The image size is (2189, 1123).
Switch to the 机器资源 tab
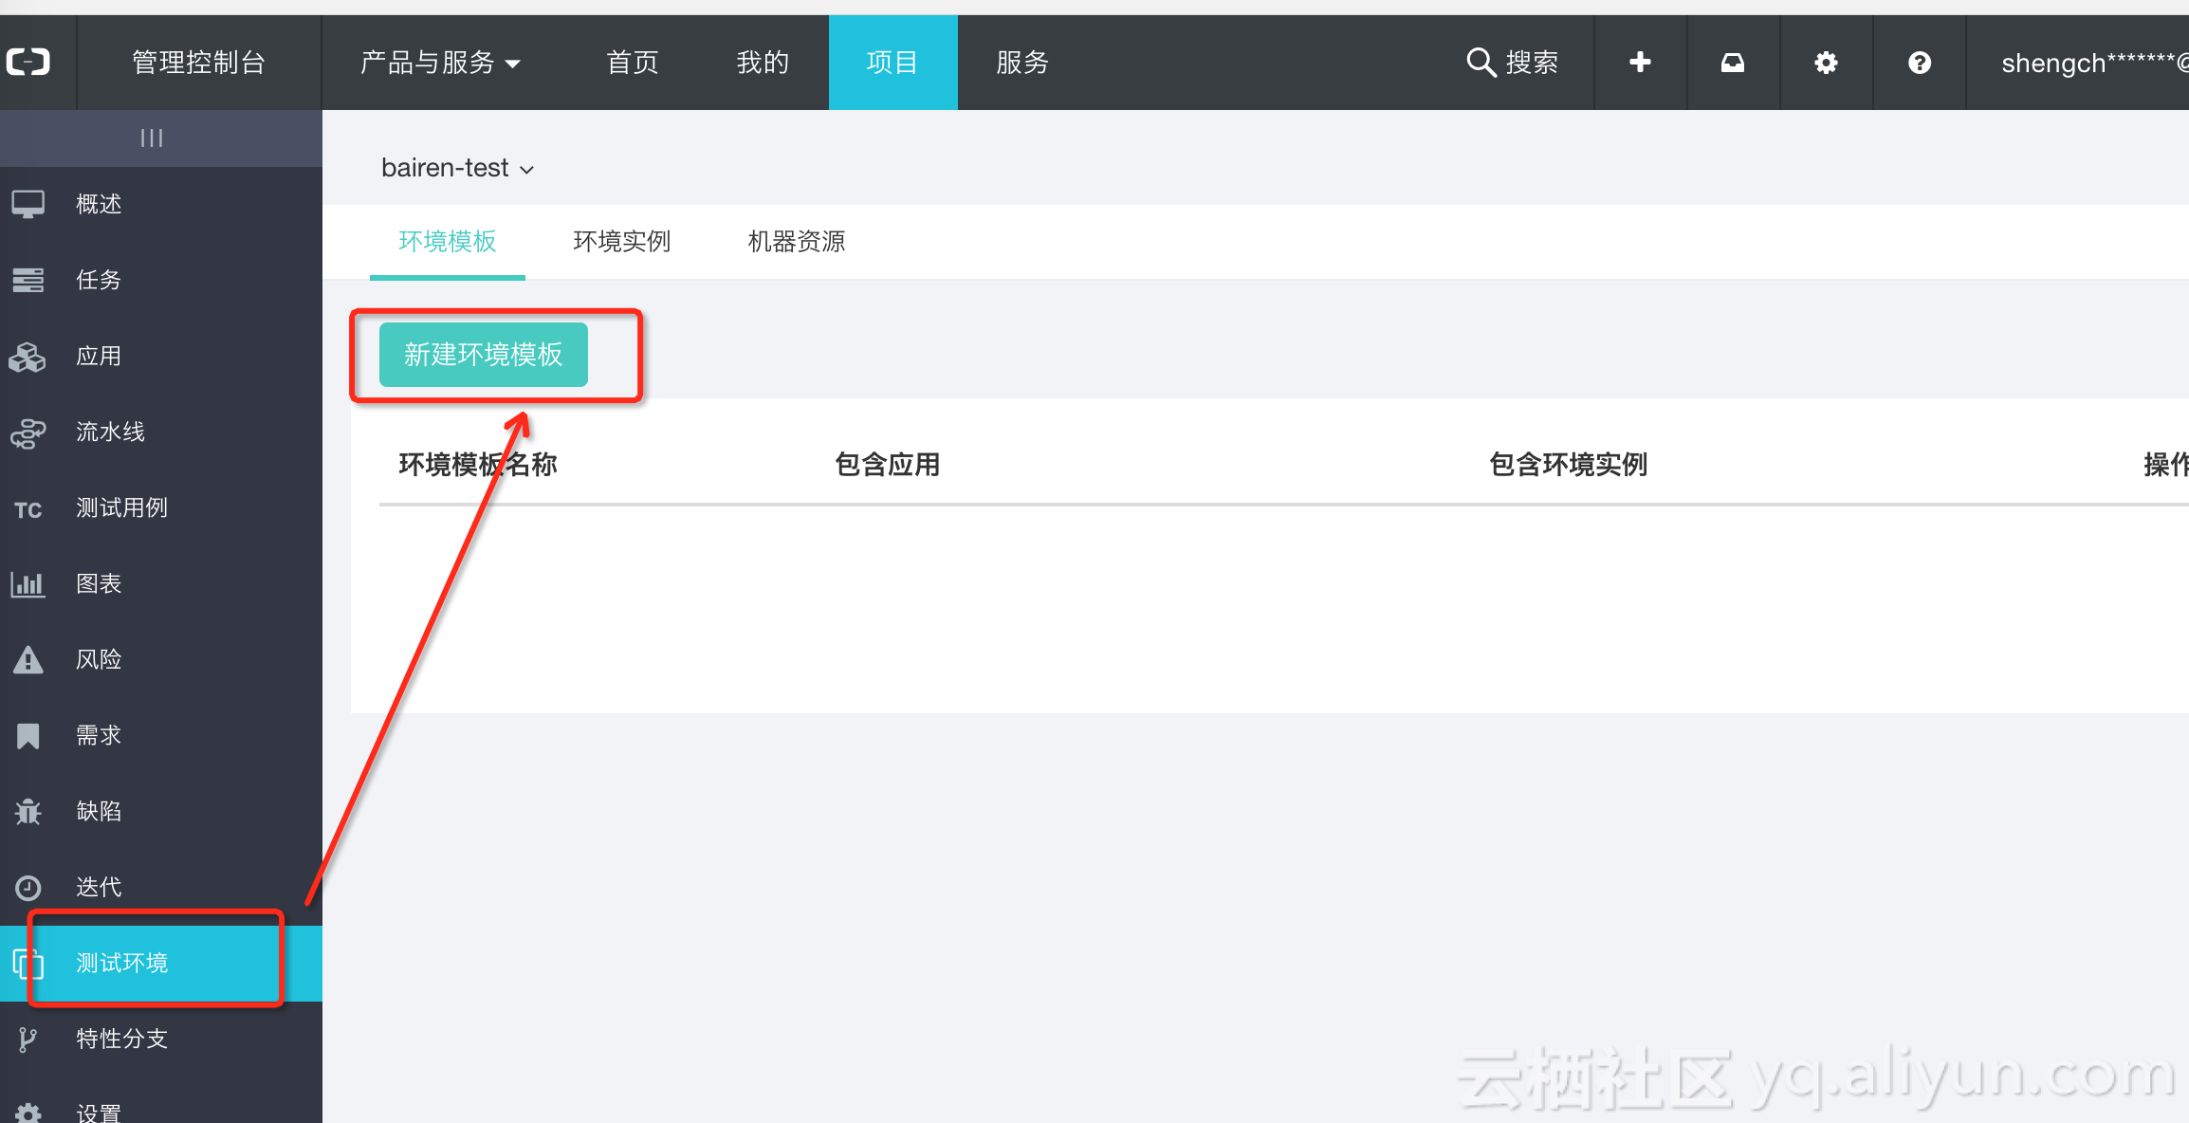[x=797, y=242]
